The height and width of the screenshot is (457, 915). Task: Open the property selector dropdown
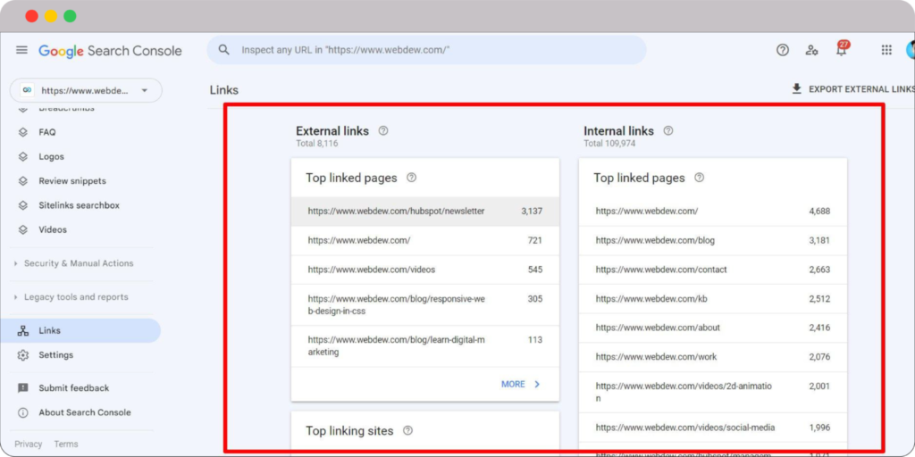tap(86, 90)
